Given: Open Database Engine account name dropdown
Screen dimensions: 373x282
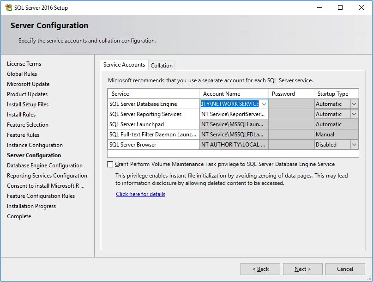Looking at the screenshot, I should pos(264,104).
